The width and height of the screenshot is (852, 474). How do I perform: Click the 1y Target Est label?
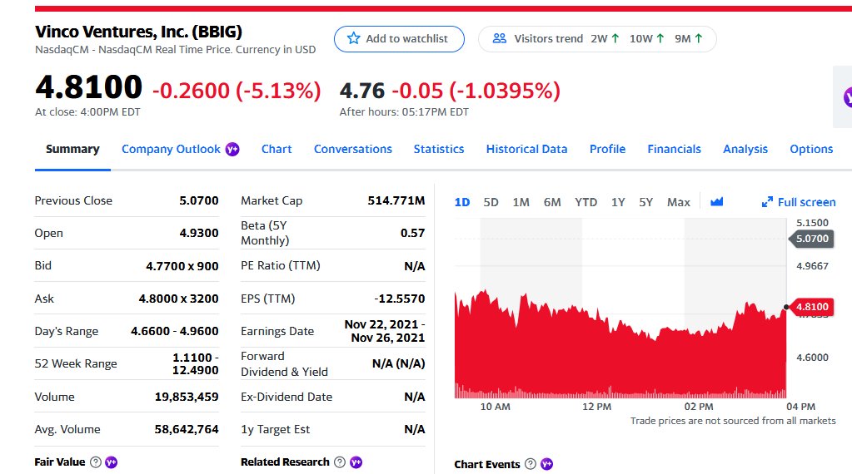275,430
